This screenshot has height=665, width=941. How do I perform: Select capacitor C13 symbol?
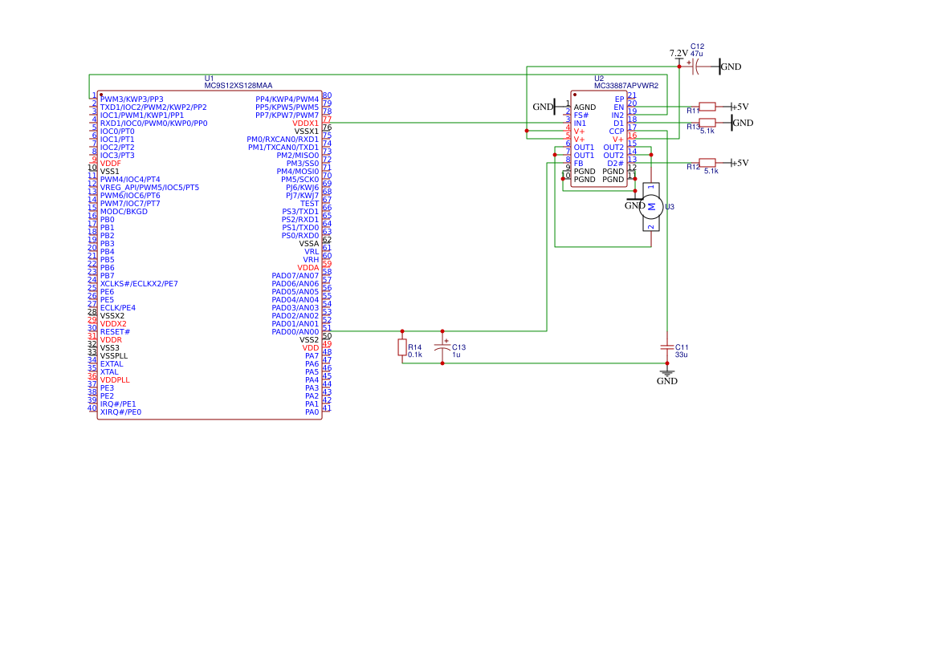tap(443, 346)
